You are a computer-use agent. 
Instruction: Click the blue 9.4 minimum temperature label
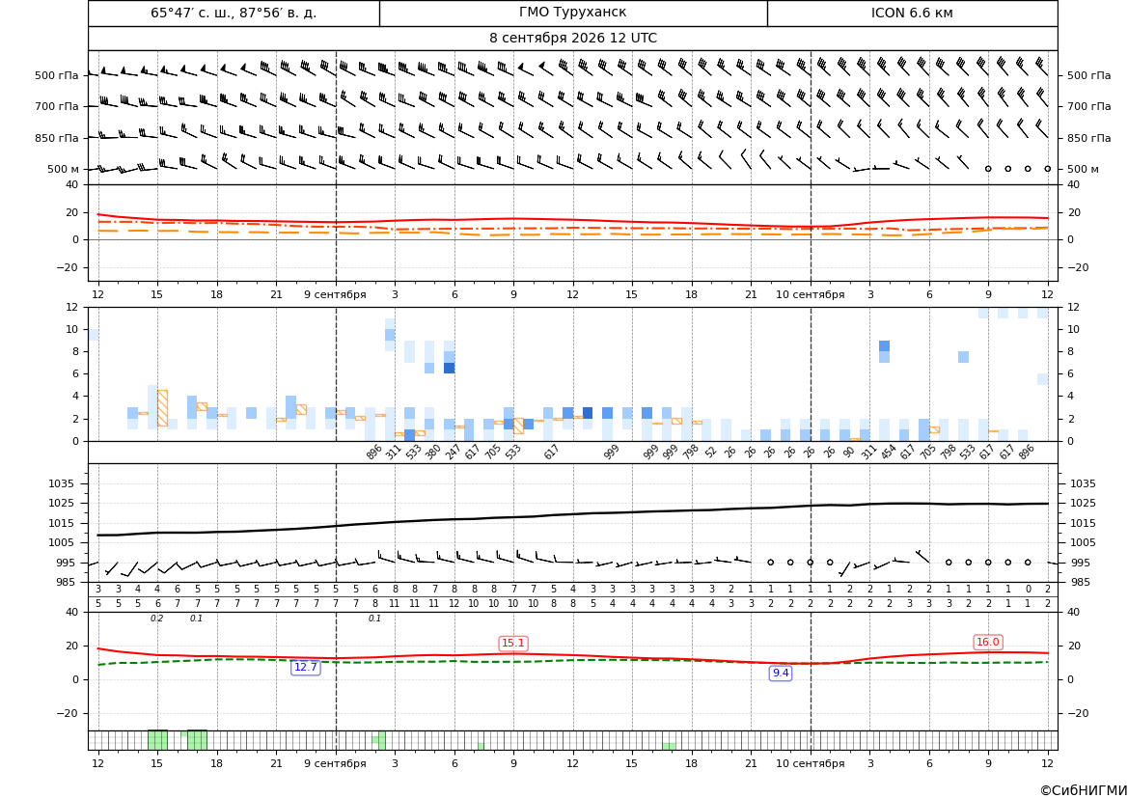(x=781, y=673)
